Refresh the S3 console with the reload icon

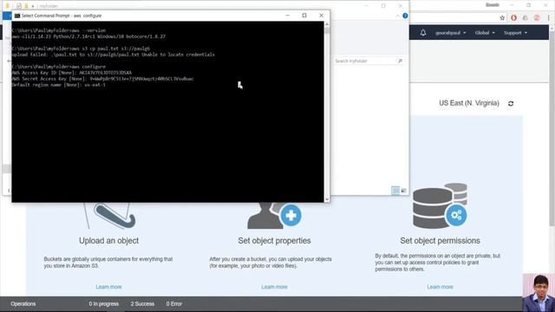pos(511,103)
